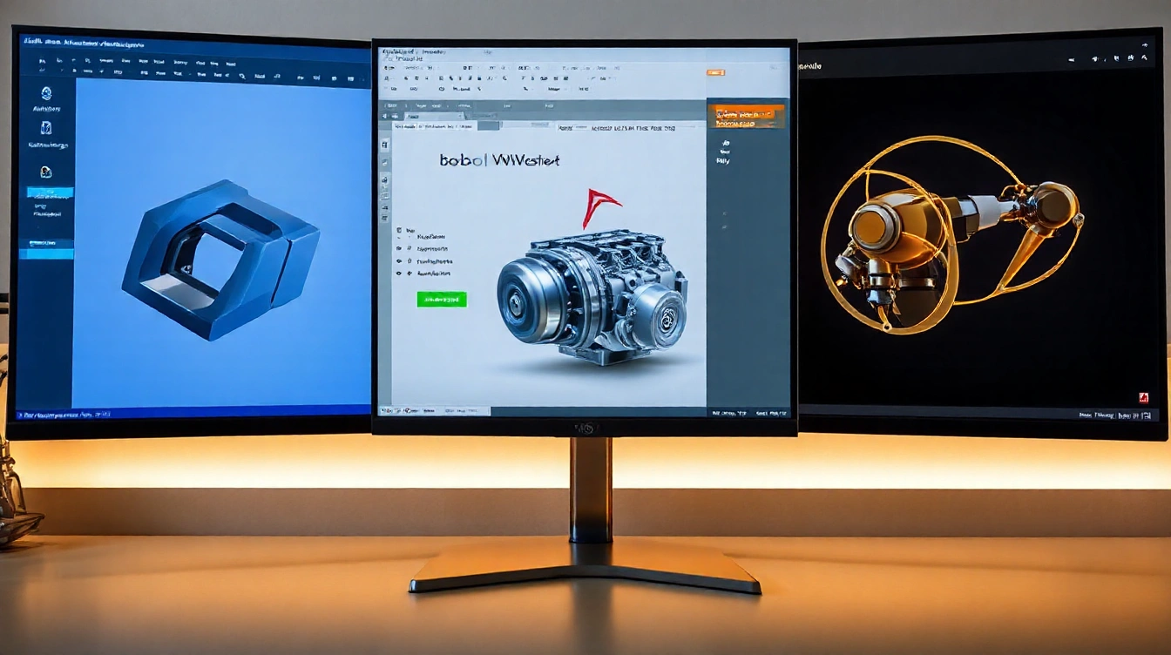Select the lower highlighted row in left sidebar

pos(51,253)
